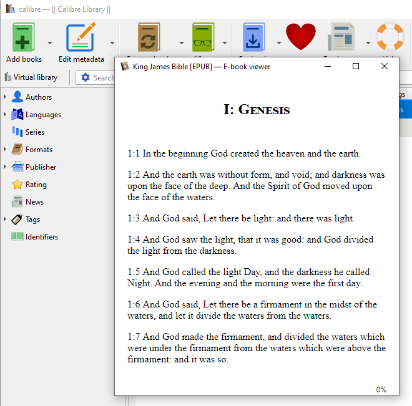
Task: Minimize the E-book viewer window
Action: (x=328, y=66)
